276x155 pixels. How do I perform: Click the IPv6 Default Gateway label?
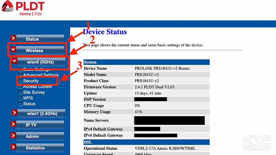(103, 135)
